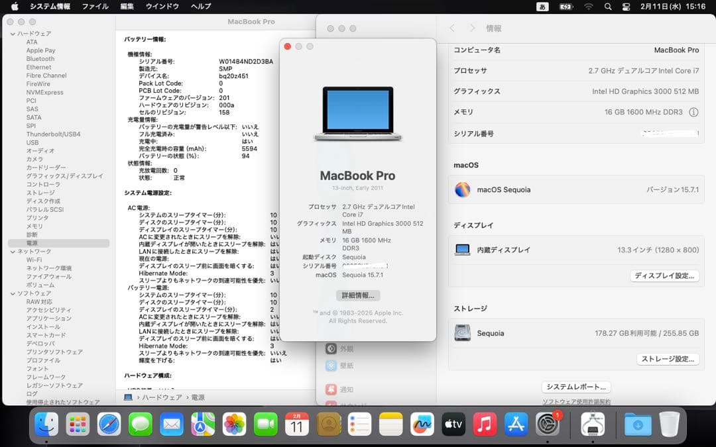Launch FaceTime from the Dock
This screenshot has width=716, height=447.
click(266, 424)
